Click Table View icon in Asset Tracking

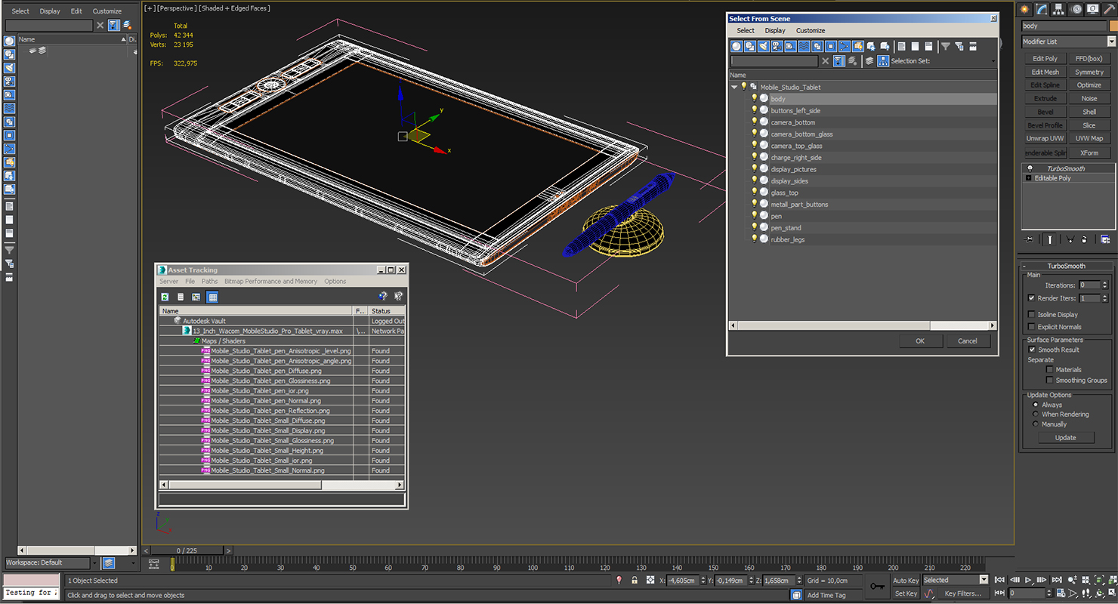pyautogui.click(x=212, y=297)
